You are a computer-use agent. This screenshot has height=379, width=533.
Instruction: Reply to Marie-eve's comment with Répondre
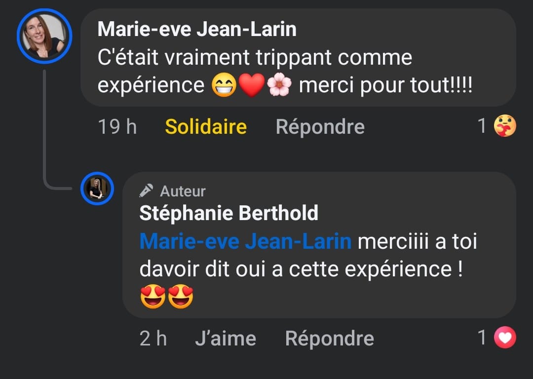coord(320,127)
